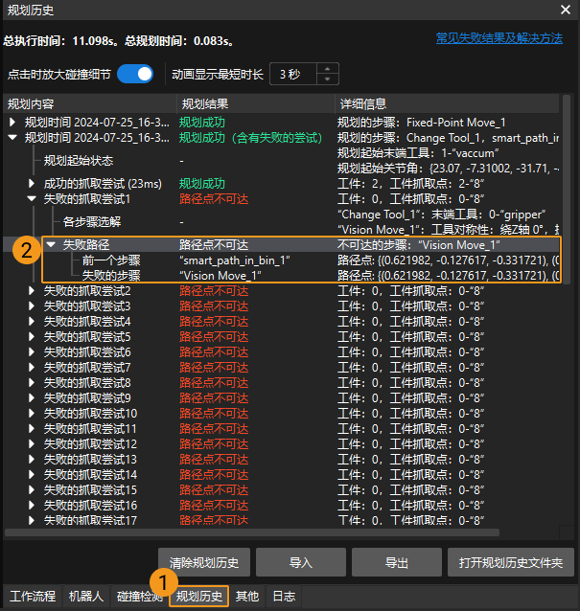580x611 pixels.
Task: Click 规划内容 column header
Action: pos(90,103)
